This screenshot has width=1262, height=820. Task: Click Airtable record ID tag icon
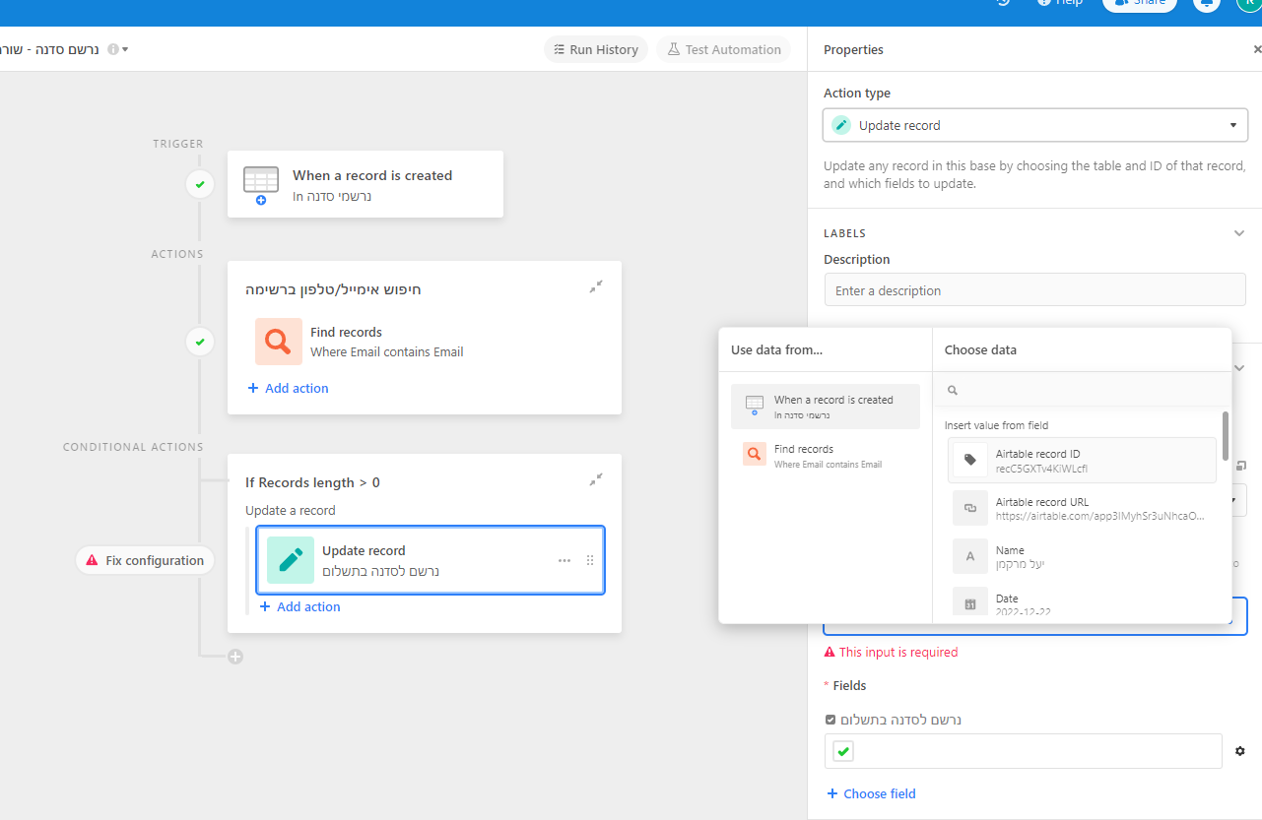pyautogui.click(x=970, y=460)
